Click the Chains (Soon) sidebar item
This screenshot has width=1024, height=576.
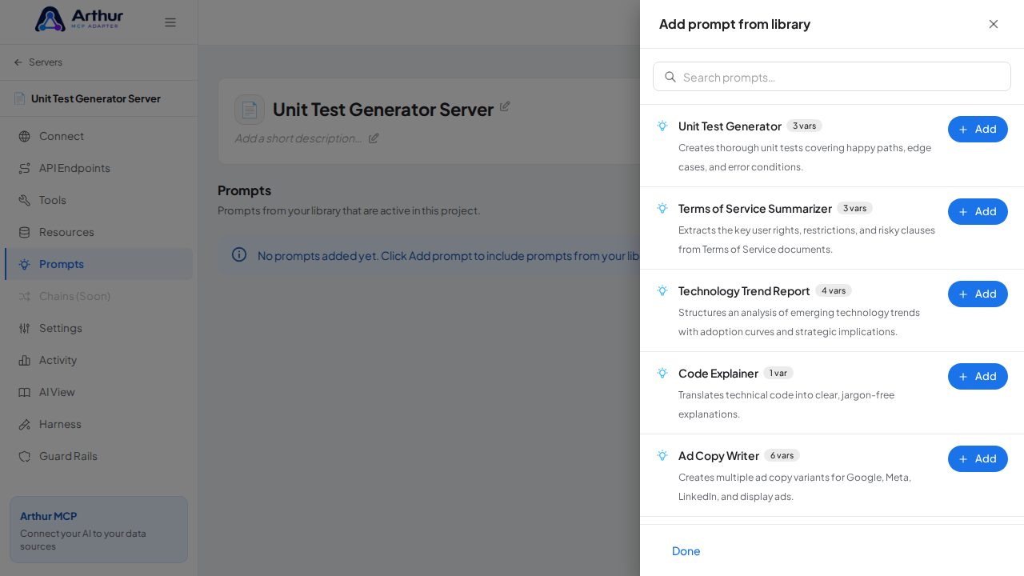point(98,296)
